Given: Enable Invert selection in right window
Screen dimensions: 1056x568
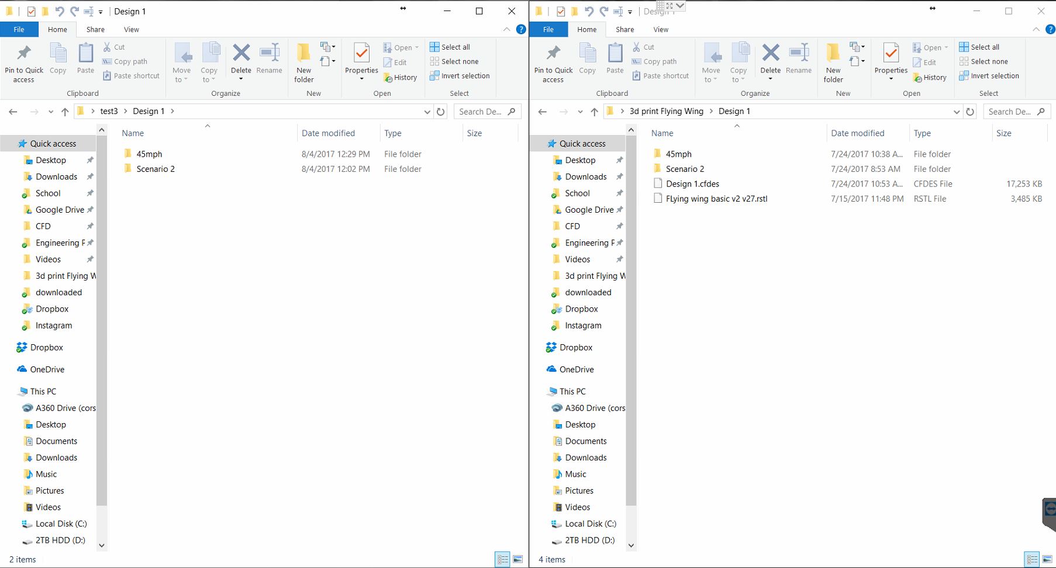Looking at the screenshot, I should pyautogui.click(x=989, y=75).
